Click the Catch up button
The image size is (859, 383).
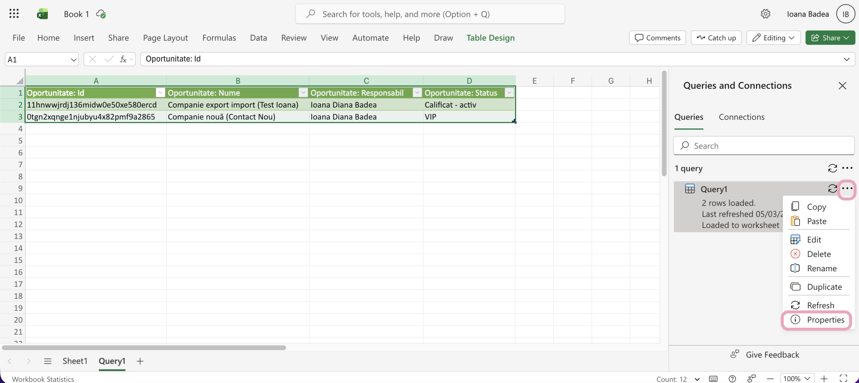click(716, 38)
